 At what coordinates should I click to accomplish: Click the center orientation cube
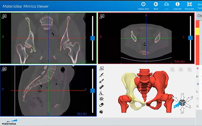(182, 103)
